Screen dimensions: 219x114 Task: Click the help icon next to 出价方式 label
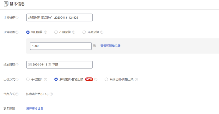click(17, 79)
